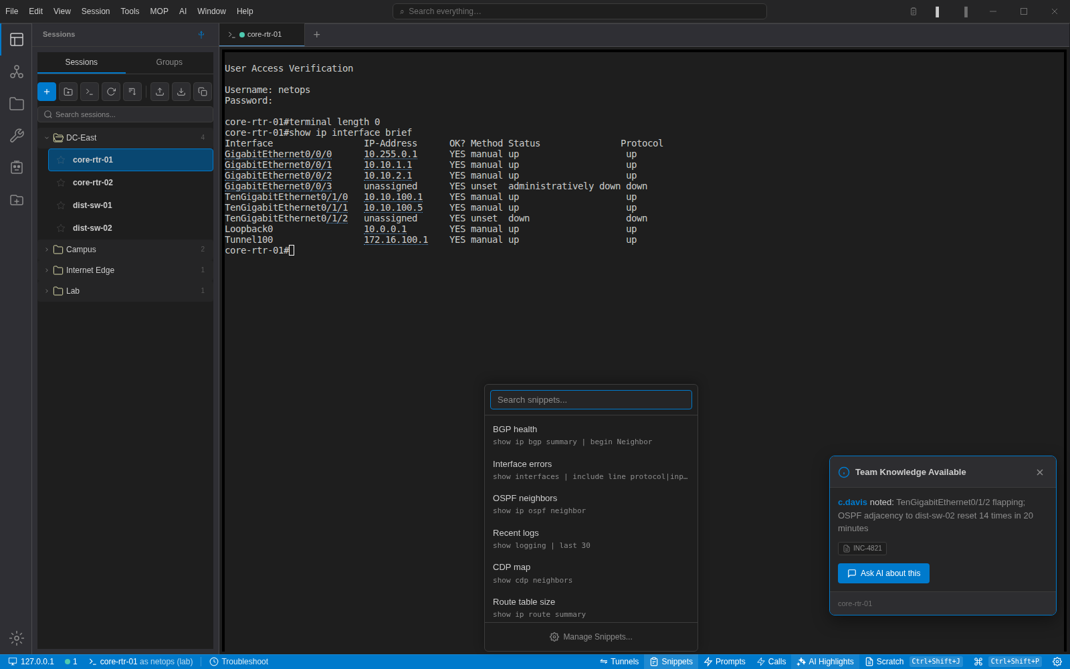Screen dimensions: 1070x669
Task: Open the folder-plus icon in the activity bar
Action: [17, 200]
